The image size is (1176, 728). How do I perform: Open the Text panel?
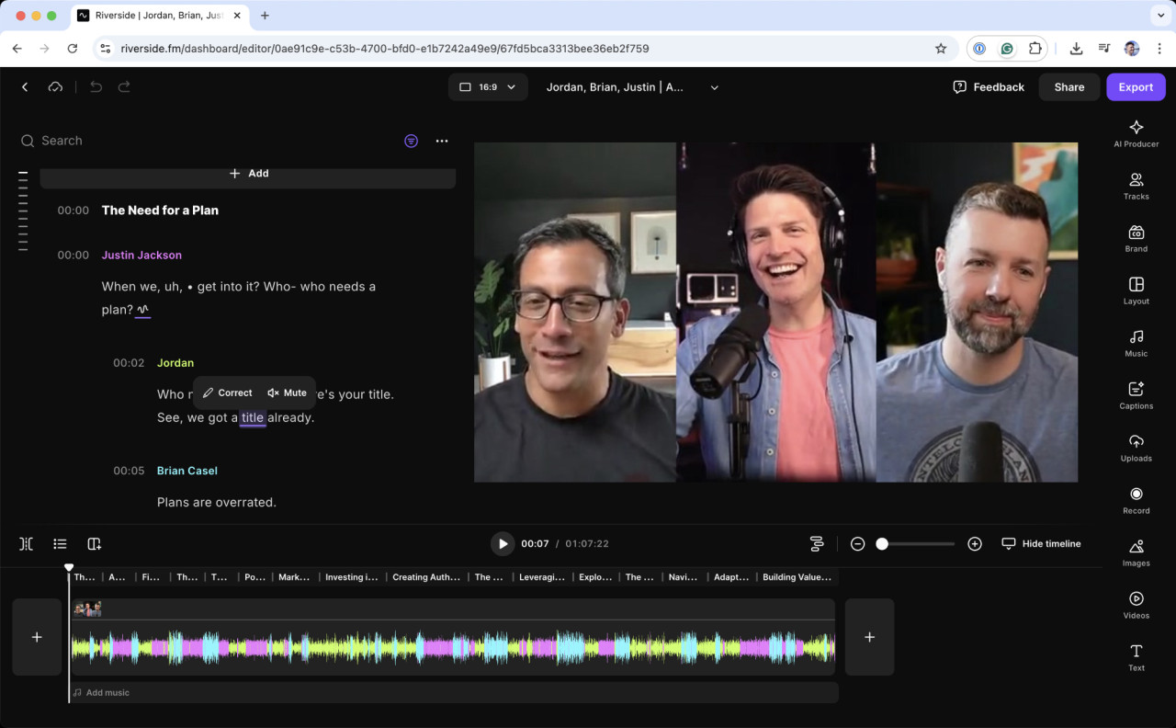click(1136, 658)
